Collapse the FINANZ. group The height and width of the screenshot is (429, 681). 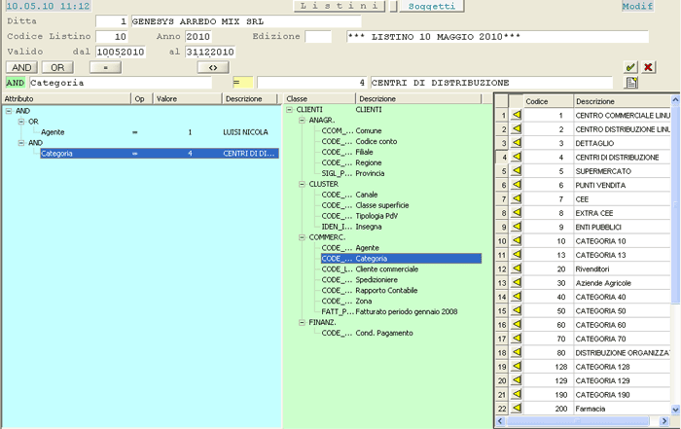[x=302, y=322]
